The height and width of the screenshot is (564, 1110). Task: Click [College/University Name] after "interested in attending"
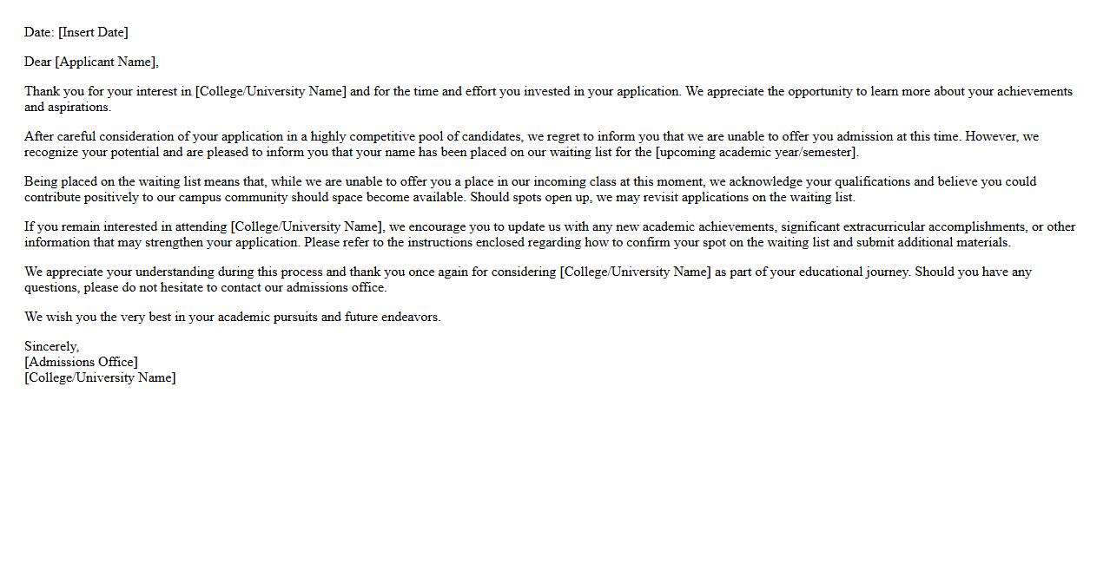click(306, 227)
